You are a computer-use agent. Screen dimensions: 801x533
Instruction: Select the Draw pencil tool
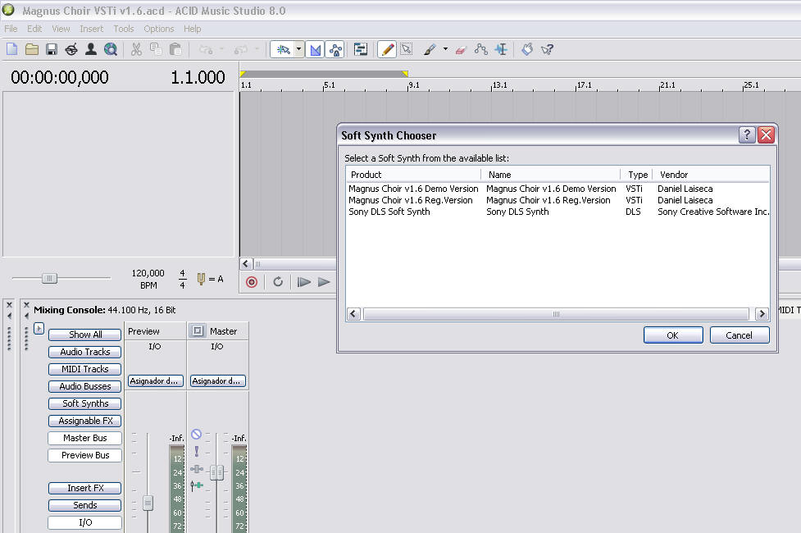[x=387, y=49]
